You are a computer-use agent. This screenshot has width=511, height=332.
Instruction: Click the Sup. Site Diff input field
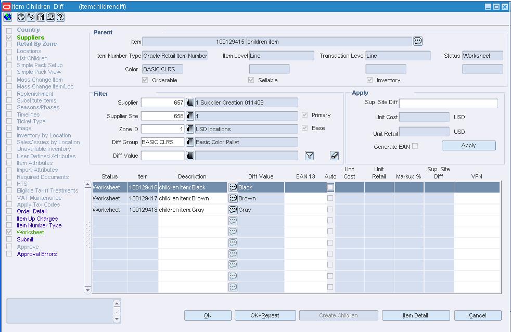(x=448, y=103)
